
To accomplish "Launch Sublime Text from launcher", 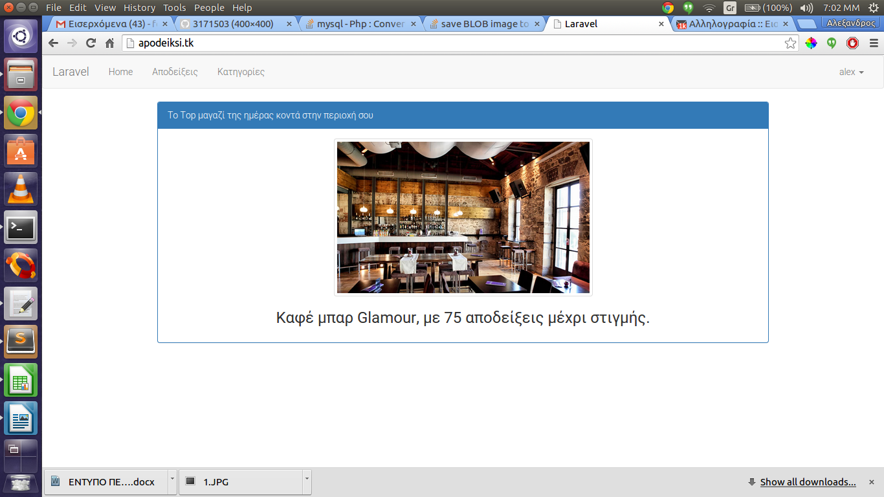I will (21, 342).
